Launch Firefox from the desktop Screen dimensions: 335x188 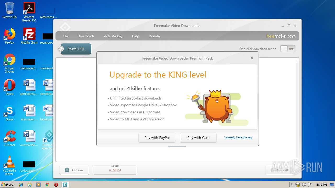click(9, 36)
